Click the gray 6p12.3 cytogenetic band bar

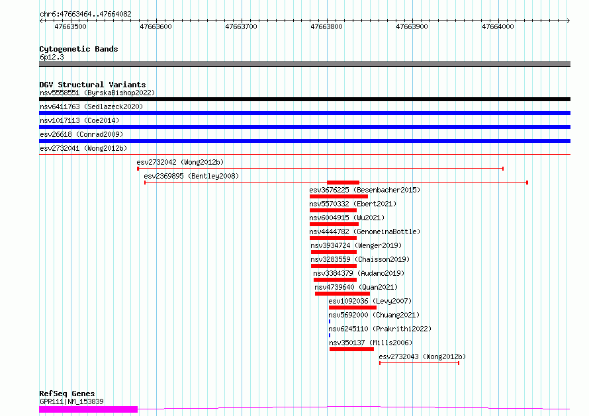[x=304, y=64]
